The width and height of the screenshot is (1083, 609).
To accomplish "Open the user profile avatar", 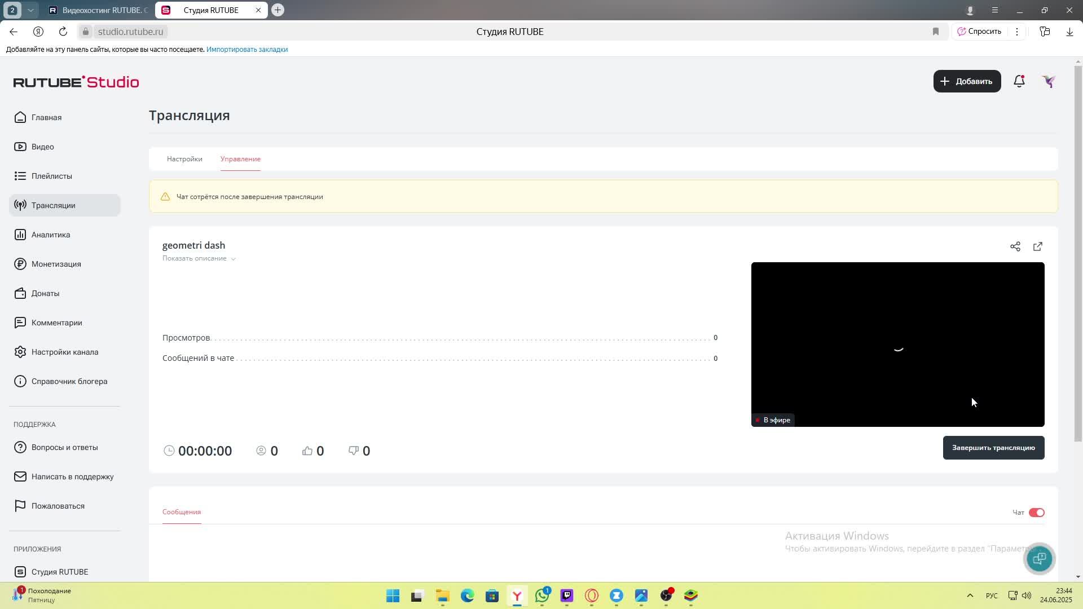I will pos(1049,81).
